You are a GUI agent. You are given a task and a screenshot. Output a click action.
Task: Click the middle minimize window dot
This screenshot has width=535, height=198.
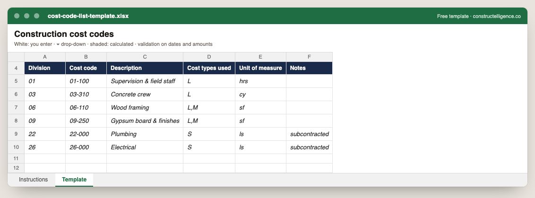(26, 16)
